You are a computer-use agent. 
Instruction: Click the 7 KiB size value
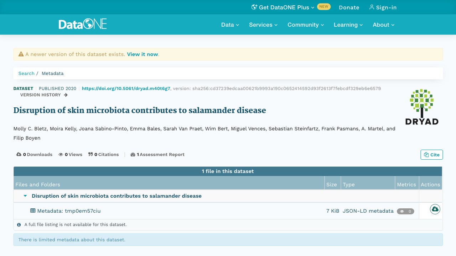(333, 211)
